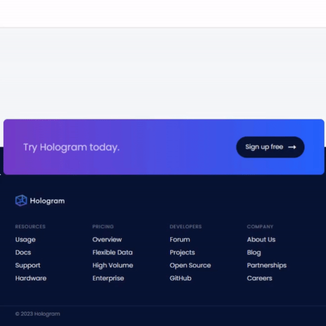
Task: Select the Flexible Data pricing link
Action: click(x=112, y=253)
